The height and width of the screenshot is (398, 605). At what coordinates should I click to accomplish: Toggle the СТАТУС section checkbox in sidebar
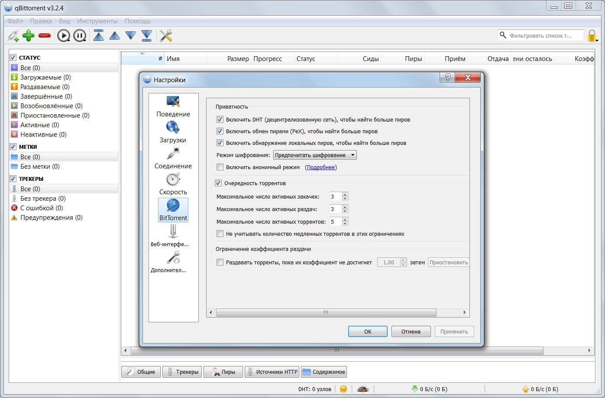pyautogui.click(x=13, y=58)
